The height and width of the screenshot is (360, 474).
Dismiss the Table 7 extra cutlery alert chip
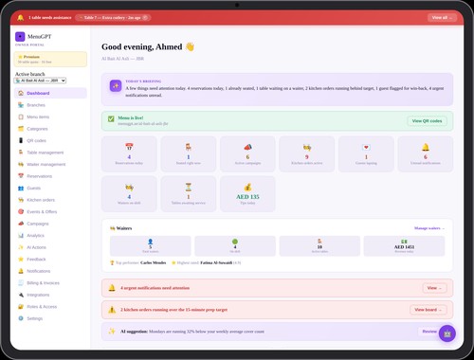point(145,18)
